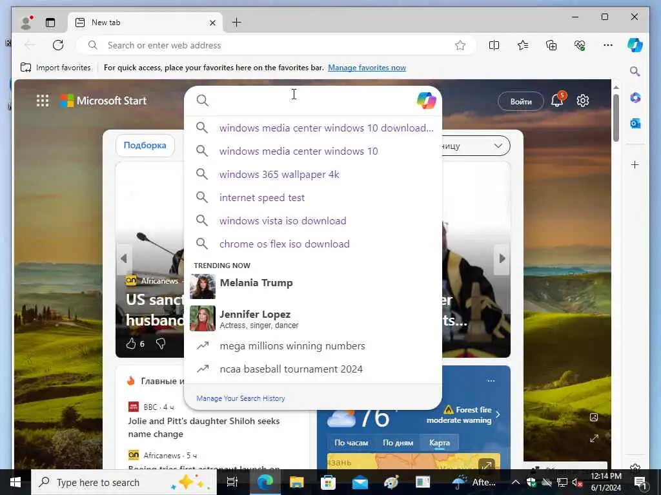Open tab actions menu icon
The height and width of the screenshot is (495, 661).
[x=50, y=23]
